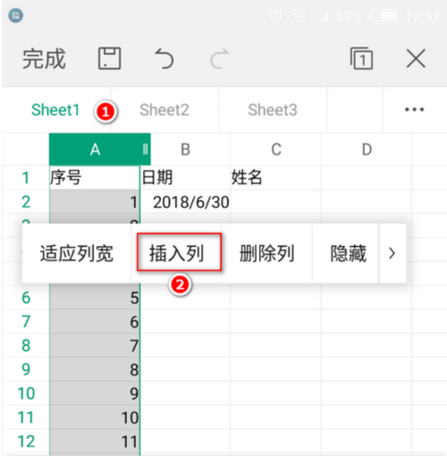Select row 8 header
447x456 pixels.
tap(26, 345)
